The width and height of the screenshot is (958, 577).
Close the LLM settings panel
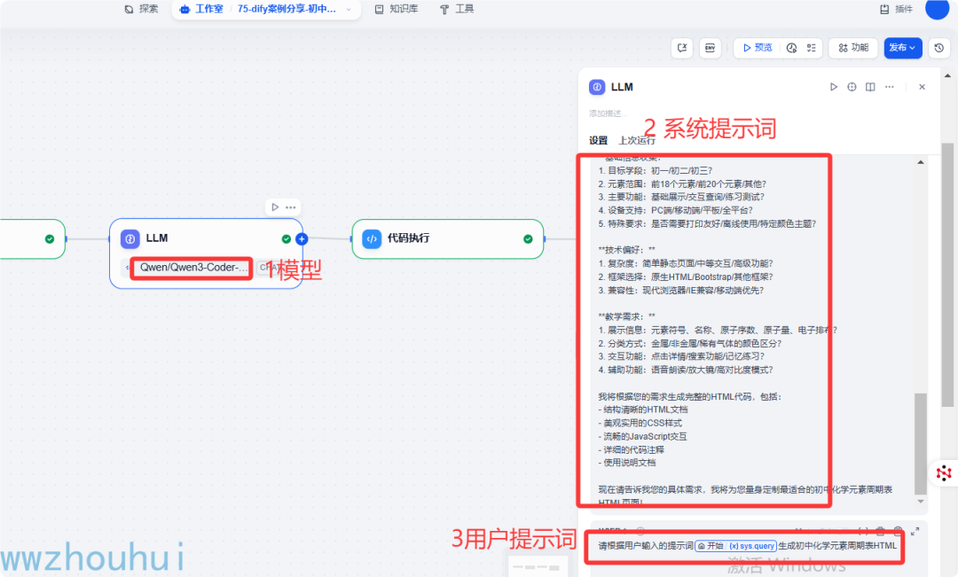tap(922, 87)
